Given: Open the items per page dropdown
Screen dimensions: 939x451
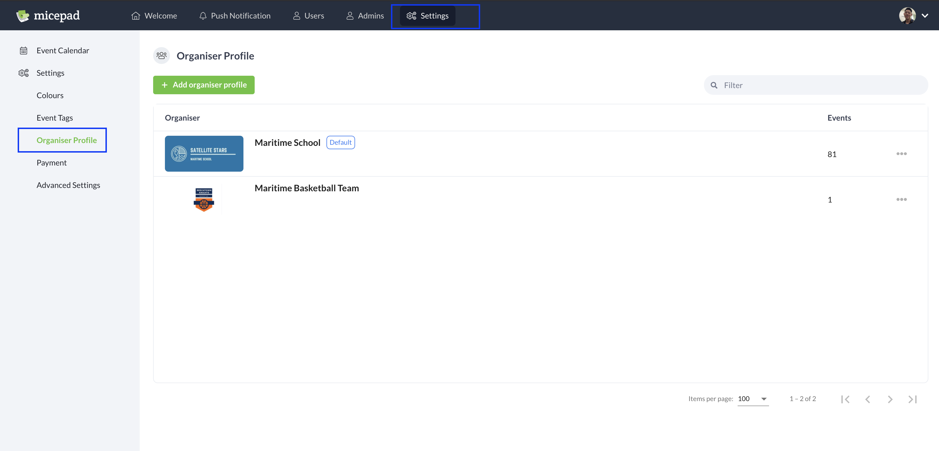Looking at the screenshot, I should pos(753,399).
